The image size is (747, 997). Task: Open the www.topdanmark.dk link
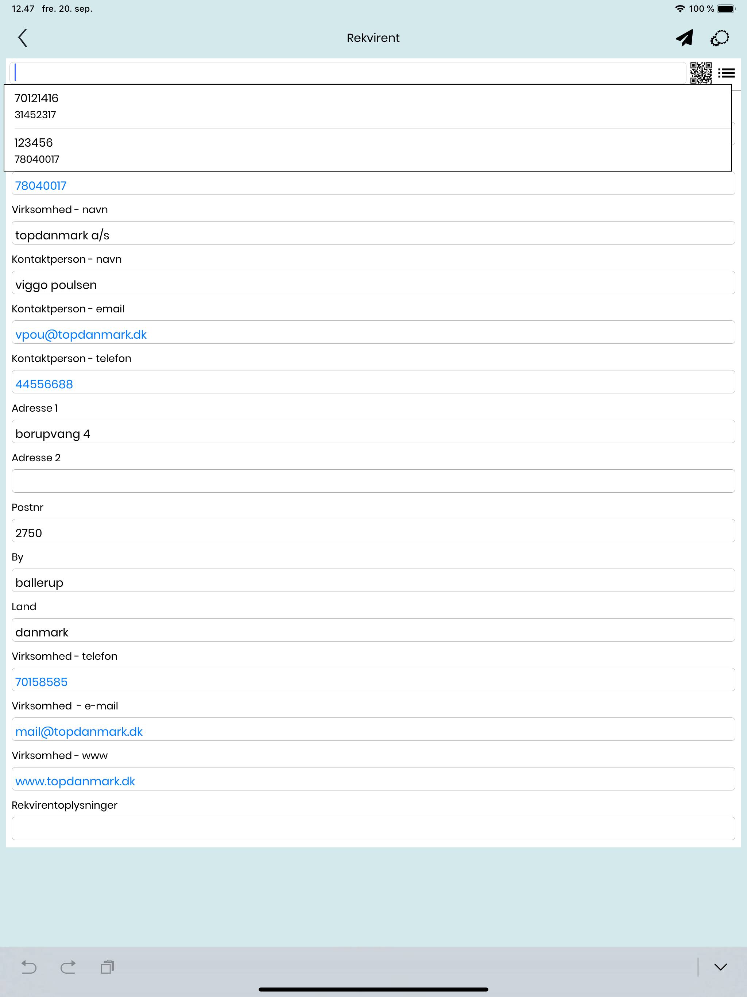[75, 781]
